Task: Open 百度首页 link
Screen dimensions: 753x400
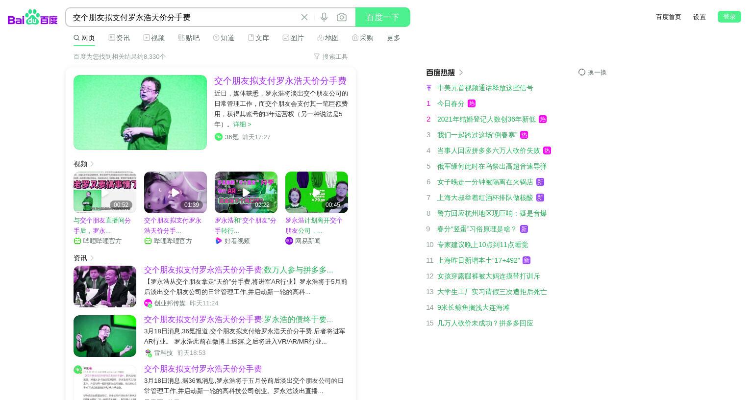Action: [669, 17]
